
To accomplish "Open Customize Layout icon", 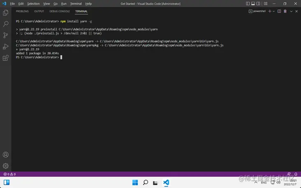I will [x=266, y=3].
